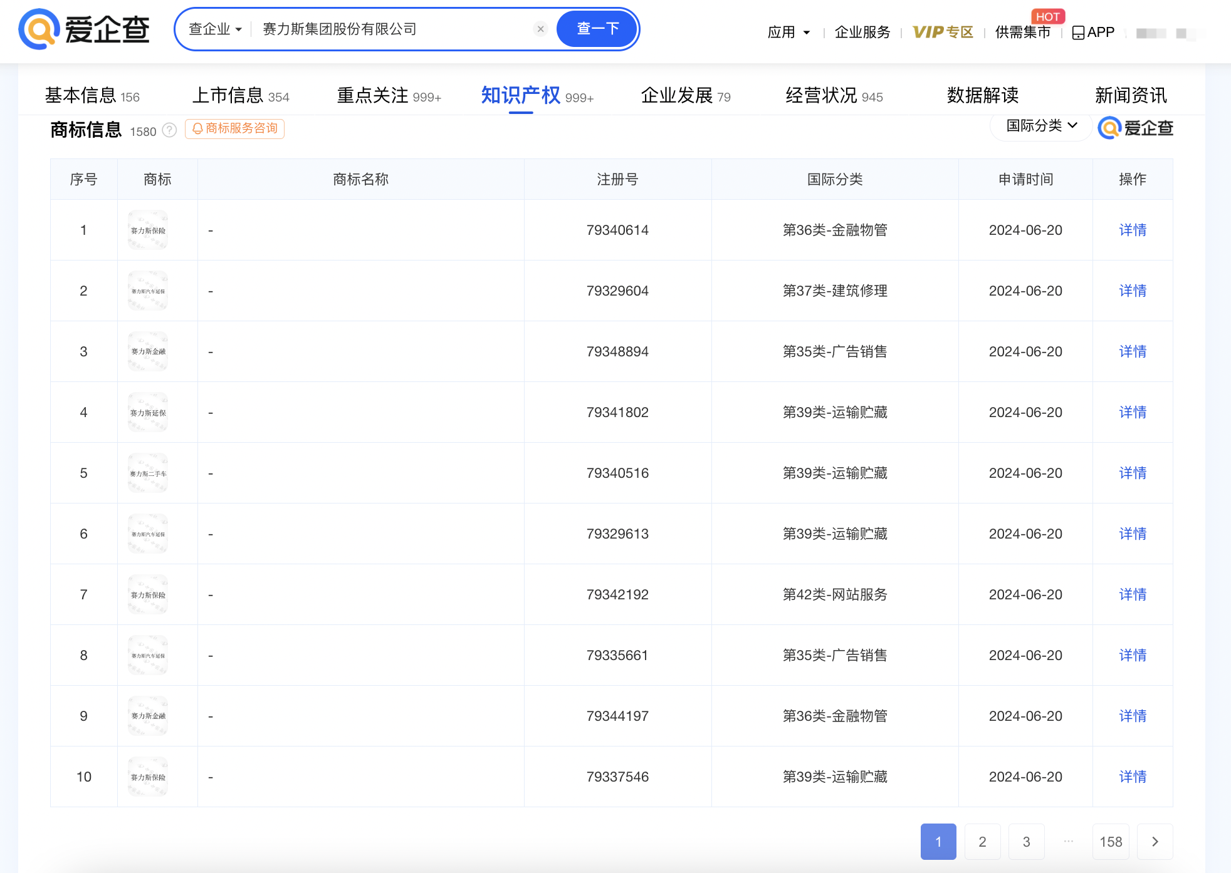Open trademark thumbnail in row 6
The height and width of the screenshot is (873, 1231).
pyautogui.click(x=148, y=534)
